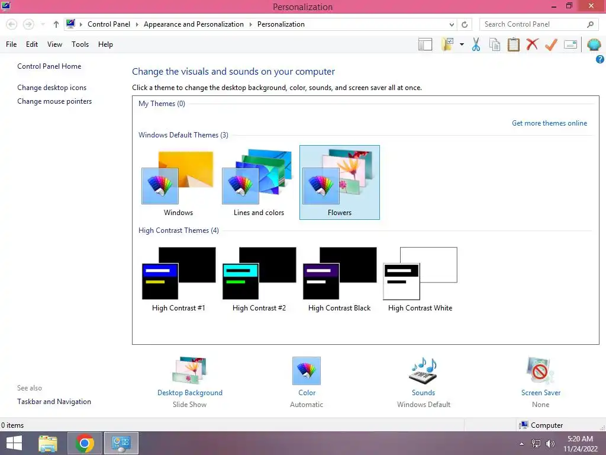Image resolution: width=606 pixels, height=455 pixels.
Task: Open Taskbar and Navigation link
Action: point(54,402)
